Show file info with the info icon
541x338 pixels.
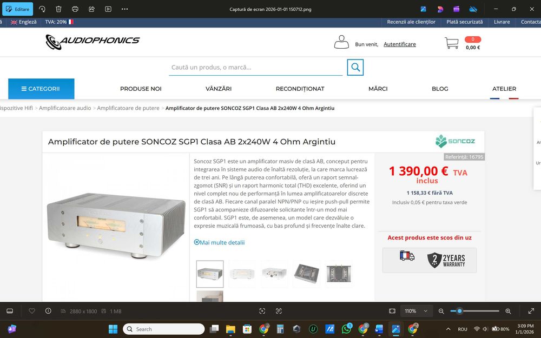click(48, 311)
